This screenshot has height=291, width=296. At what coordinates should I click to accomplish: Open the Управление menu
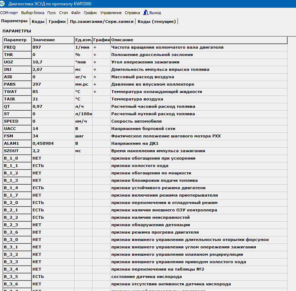[x=111, y=13]
